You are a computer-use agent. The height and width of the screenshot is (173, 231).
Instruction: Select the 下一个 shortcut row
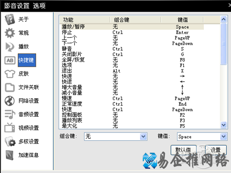pos(133,43)
